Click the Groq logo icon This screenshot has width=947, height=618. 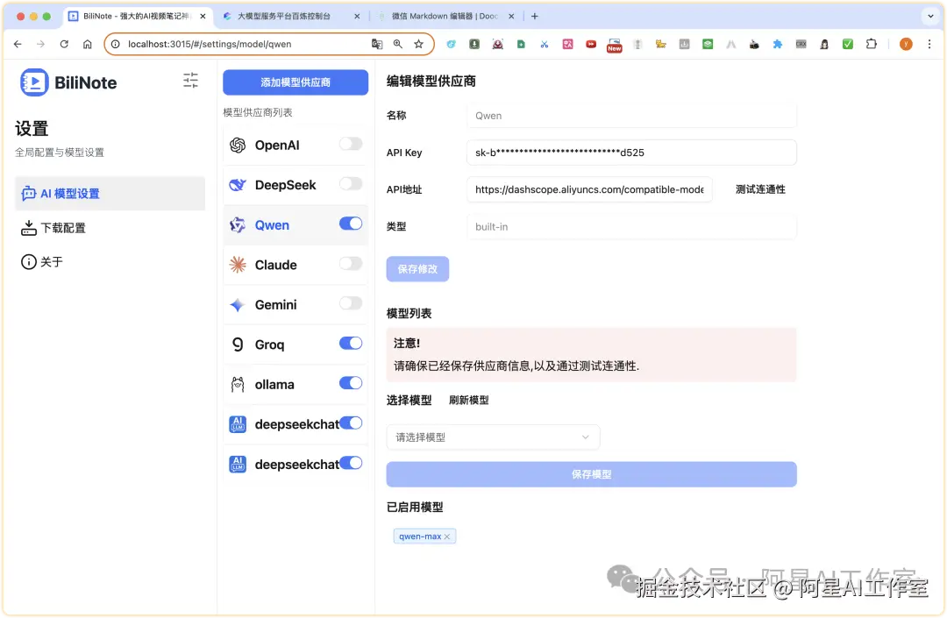[x=238, y=344]
